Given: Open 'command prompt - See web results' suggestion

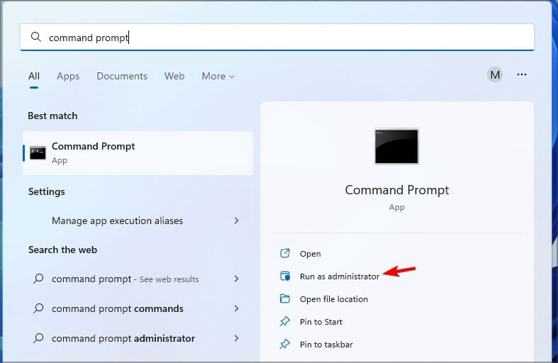Looking at the screenshot, I should pos(138,279).
